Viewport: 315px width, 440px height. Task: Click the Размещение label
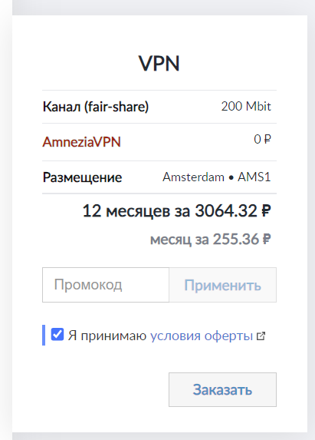[x=82, y=177]
